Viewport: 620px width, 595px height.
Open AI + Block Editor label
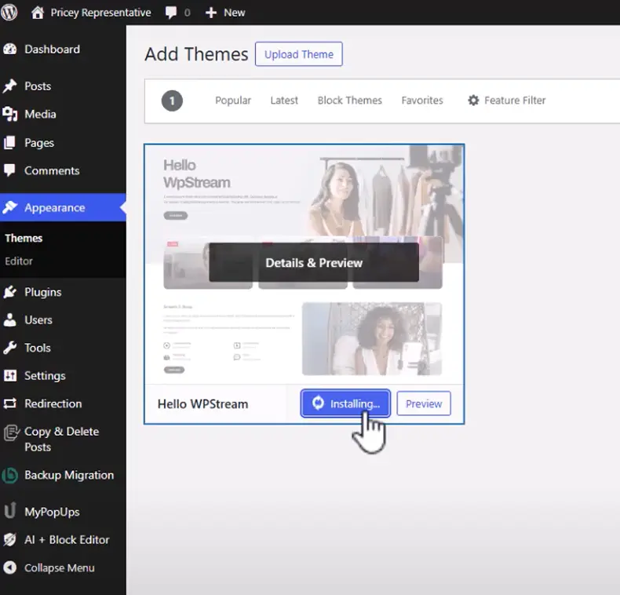click(x=67, y=539)
